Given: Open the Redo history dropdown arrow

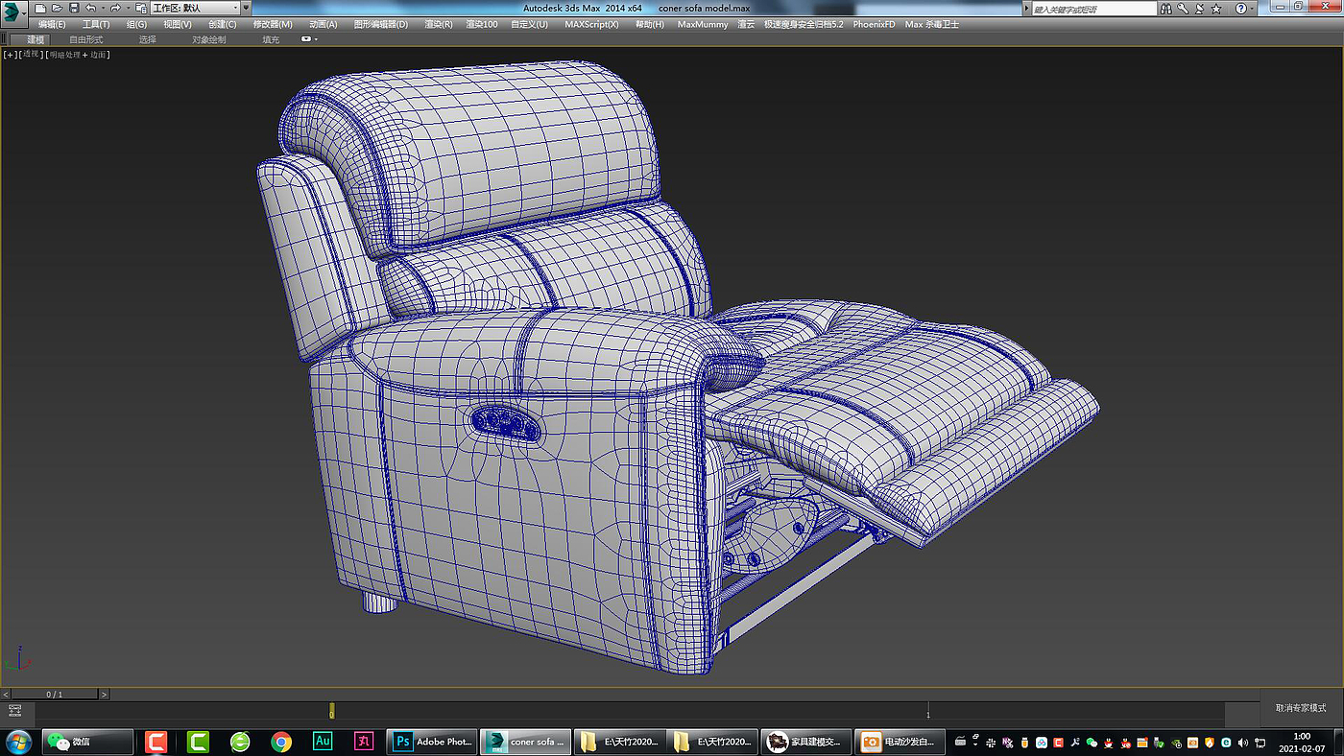Looking at the screenshot, I should pos(129,9).
